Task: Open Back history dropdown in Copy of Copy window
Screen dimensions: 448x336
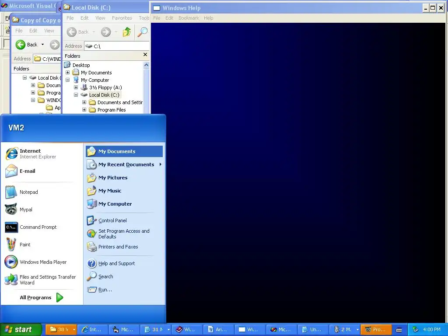Action: tap(42, 45)
